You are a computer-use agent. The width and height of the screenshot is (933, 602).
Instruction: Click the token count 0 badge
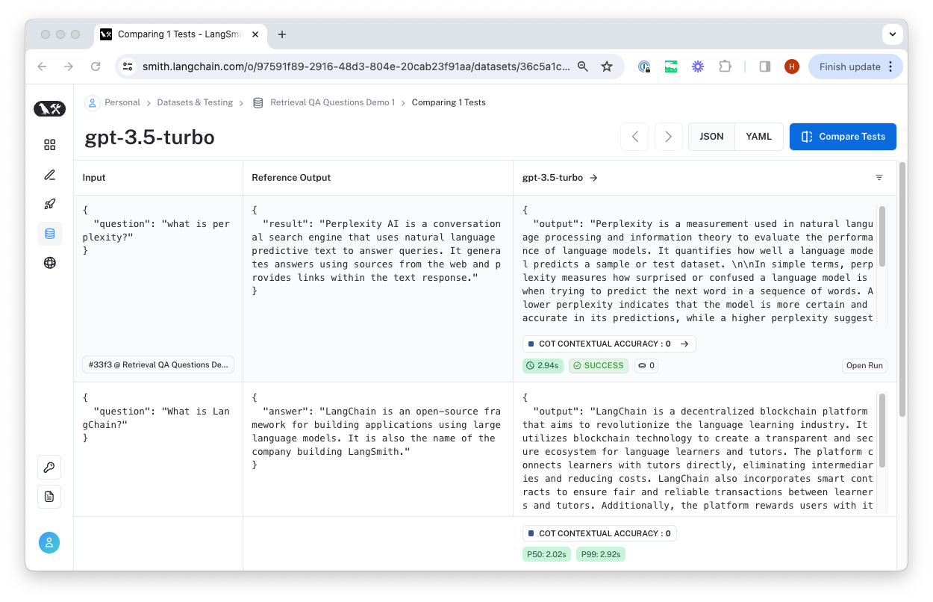646,365
